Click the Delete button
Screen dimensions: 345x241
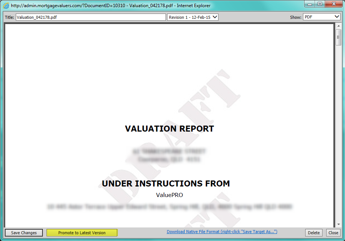coord(313,233)
